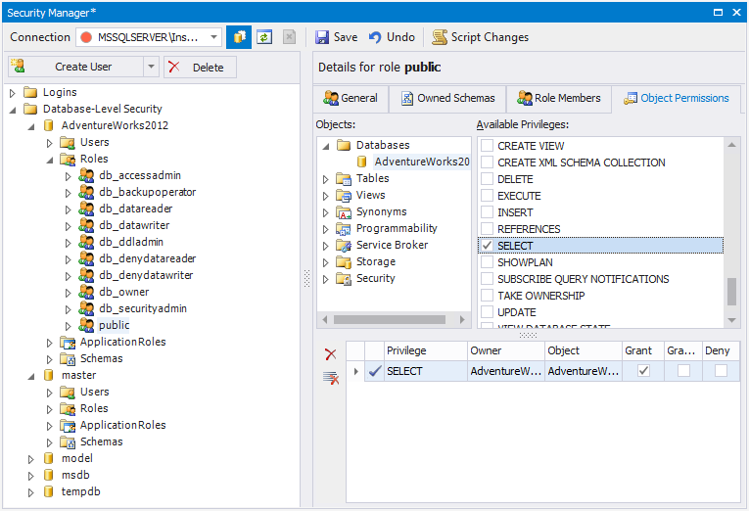This screenshot has height=511, width=749.
Task: Click the Programmability folder icon
Action: [x=344, y=229]
